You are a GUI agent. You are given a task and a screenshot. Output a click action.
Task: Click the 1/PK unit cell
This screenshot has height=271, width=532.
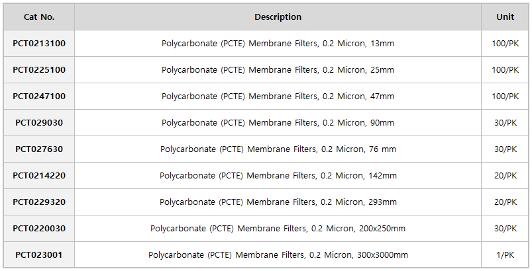505,254
